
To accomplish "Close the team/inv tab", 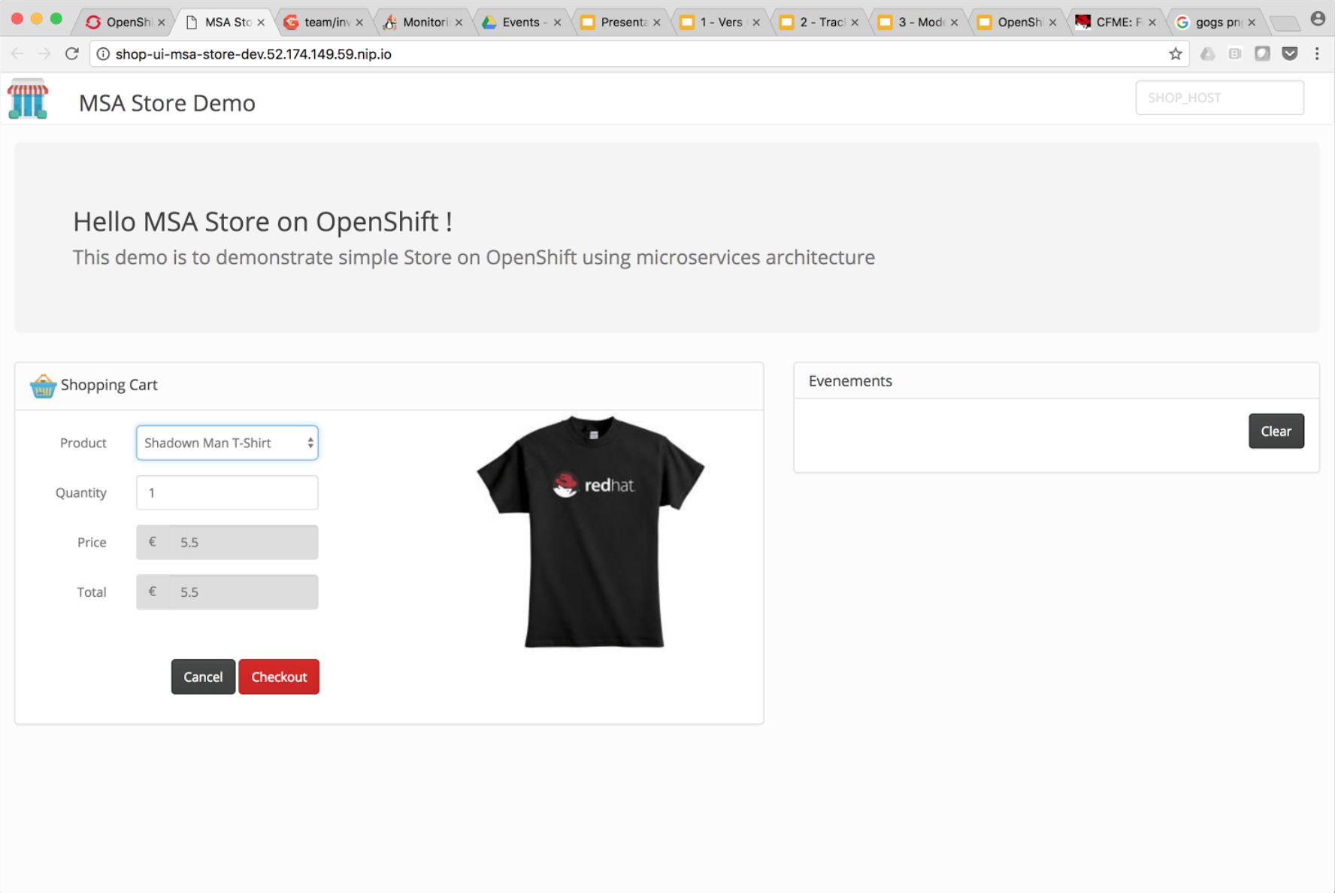I will [x=359, y=23].
